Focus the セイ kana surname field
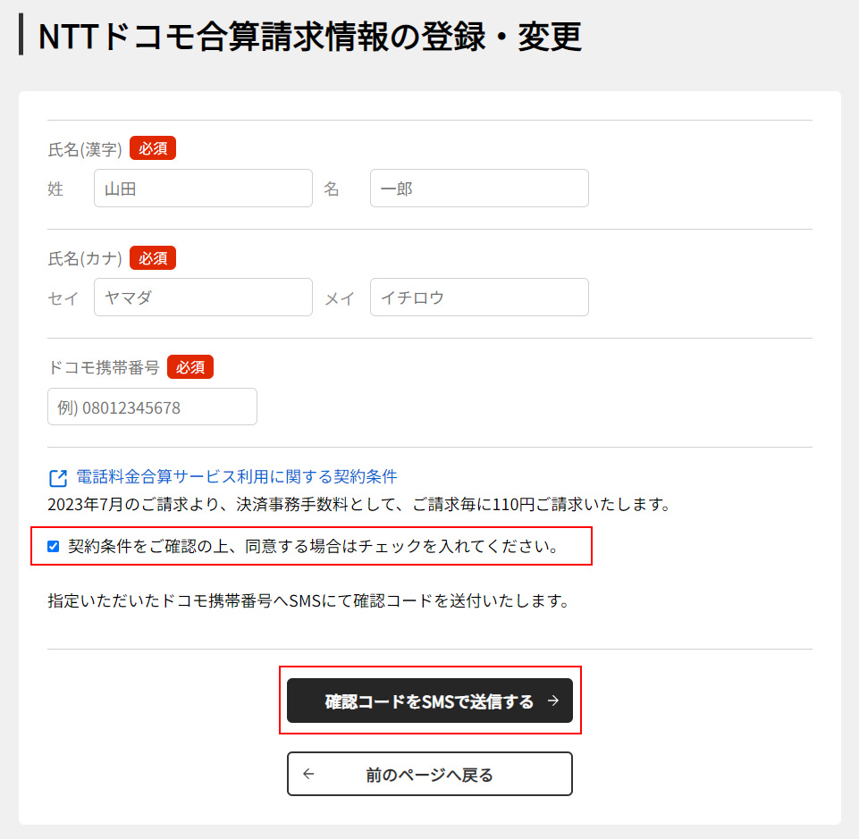Screen dimensions: 859x839 click(203, 297)
